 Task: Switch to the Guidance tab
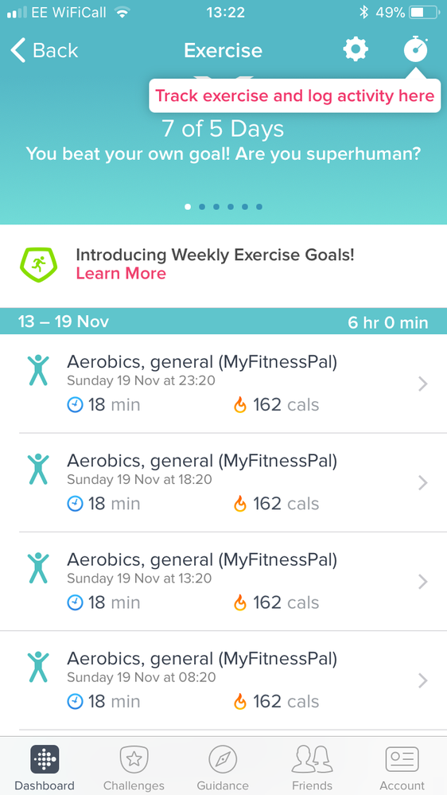[223, 767]
